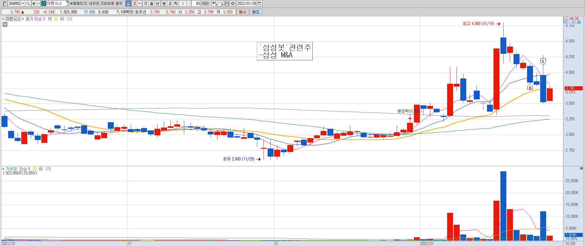Click the 최고 4,800 (01/19) high label
The image size is (585, 246).
pyautogui.click(x=478, y=24)
